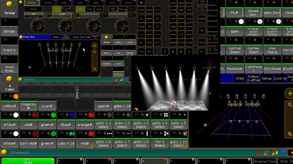Toggle the Blind key
293x164 pixels.
[141, 9]
